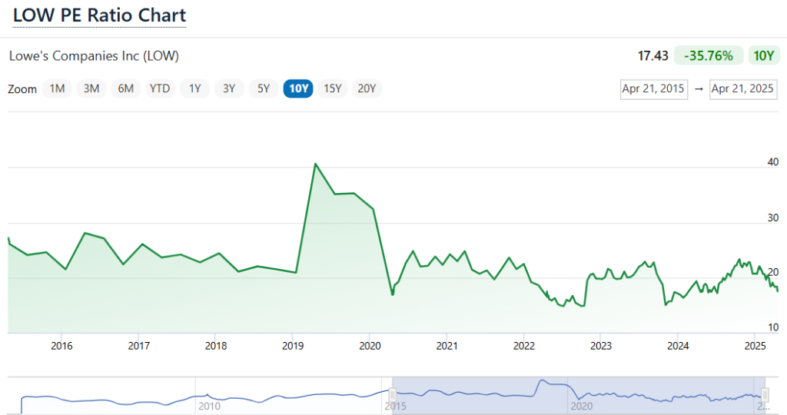787x415 pixels.
Task: Click the green 10Y period badge
Action: coord(763,55)
